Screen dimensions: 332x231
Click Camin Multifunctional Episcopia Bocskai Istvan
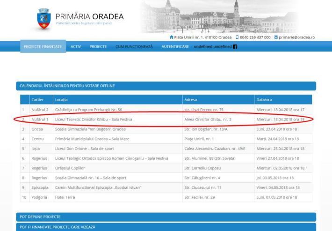click(98, 188)
